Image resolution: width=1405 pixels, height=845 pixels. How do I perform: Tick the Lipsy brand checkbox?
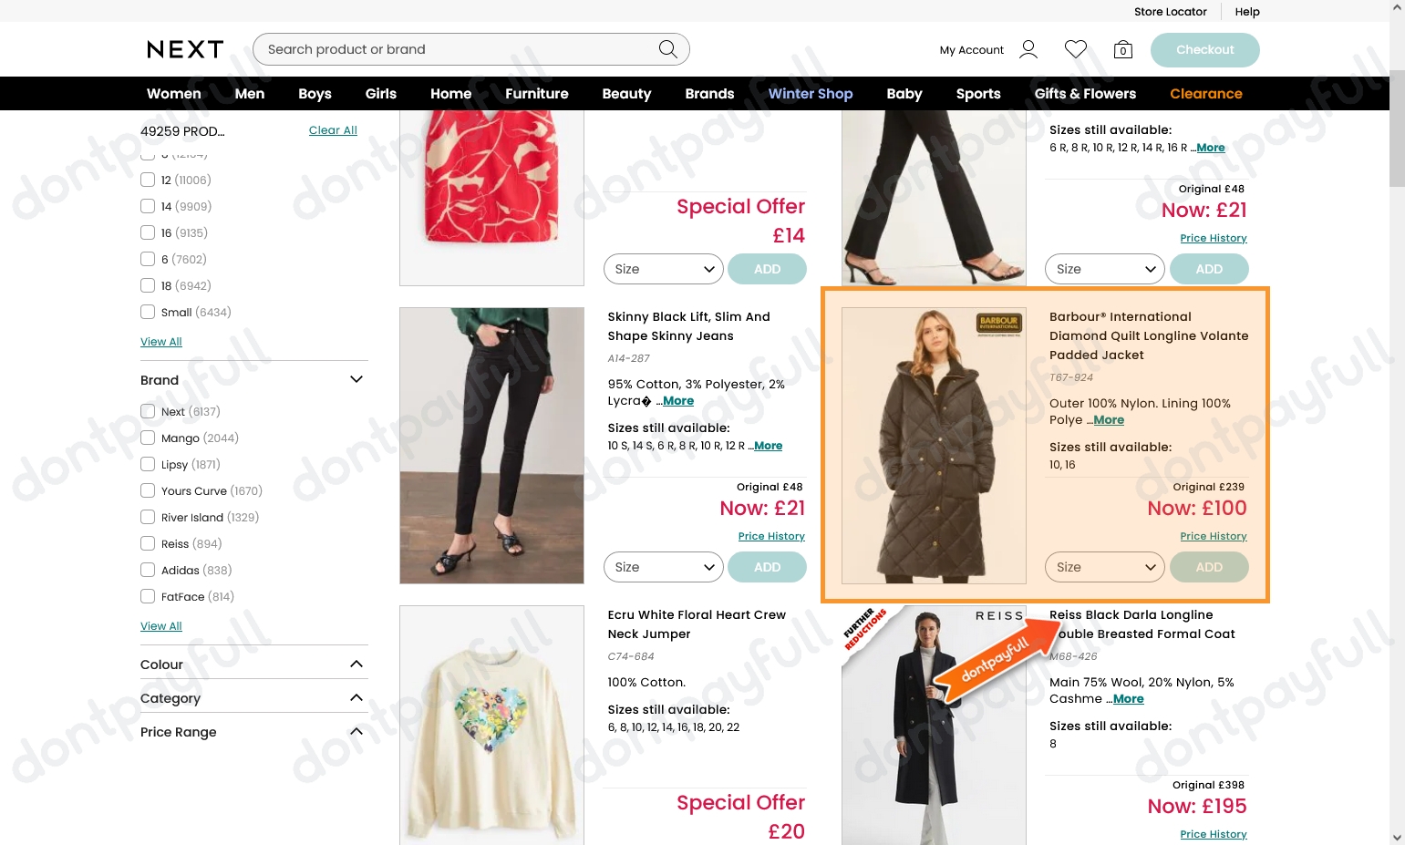(x=148, y=464)
